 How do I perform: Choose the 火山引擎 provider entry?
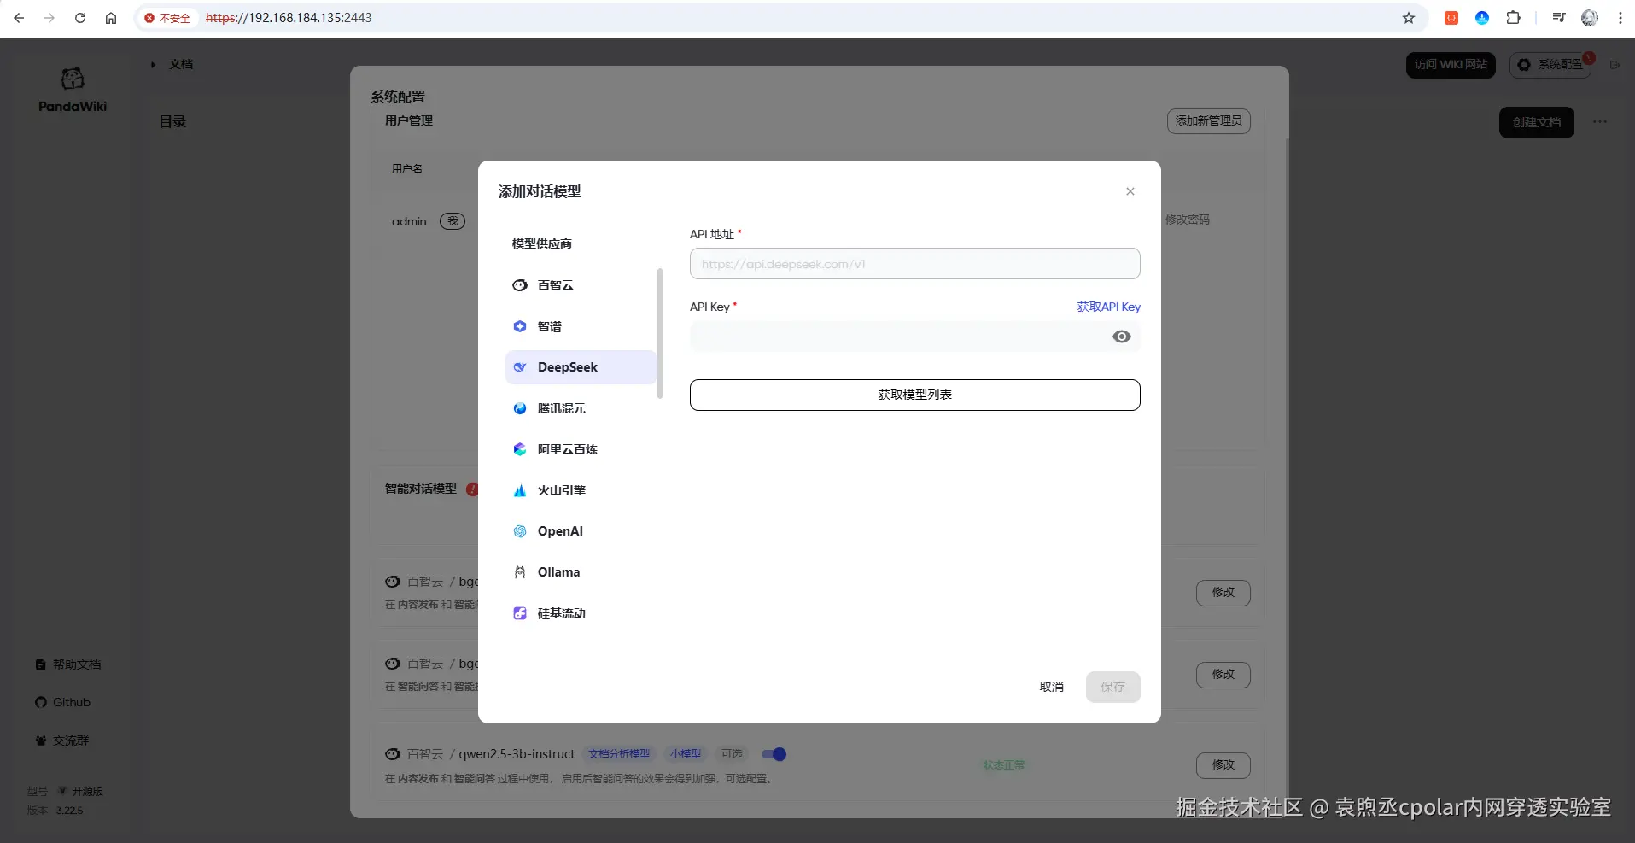(581, 490)
